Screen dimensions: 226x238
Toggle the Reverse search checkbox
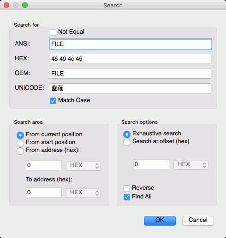coord(127,188)
